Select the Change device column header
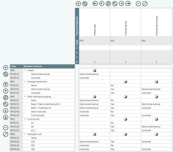The image size is (173, 152). click(125, 22)
